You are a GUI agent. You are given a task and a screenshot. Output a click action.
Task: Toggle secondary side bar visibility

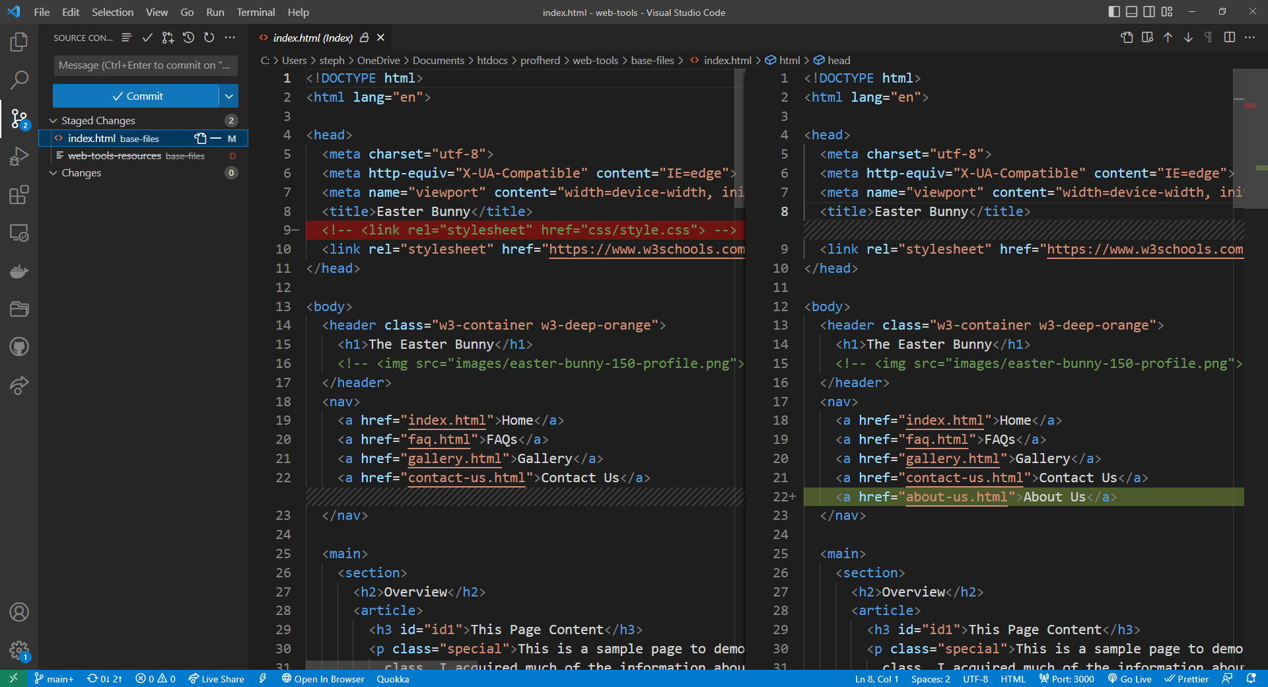pyautogui.click(x=1149, y=12)
